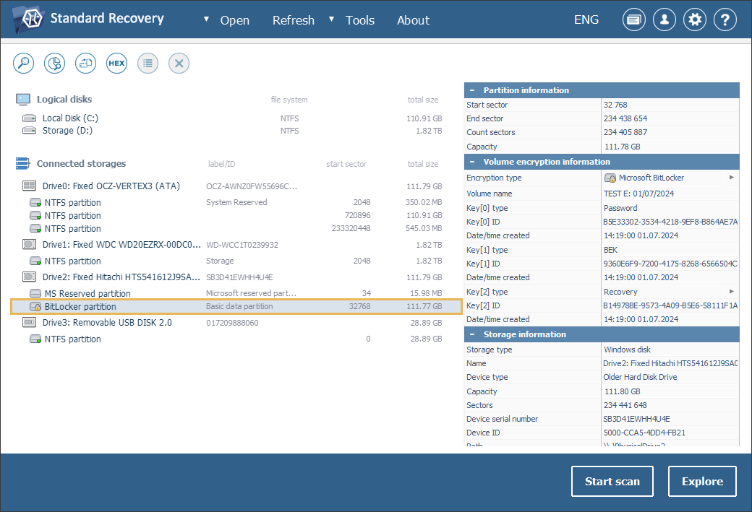The image size is (752, 512).
Task: Open the HEX viewer tool
Action: [x=116, y=64]
